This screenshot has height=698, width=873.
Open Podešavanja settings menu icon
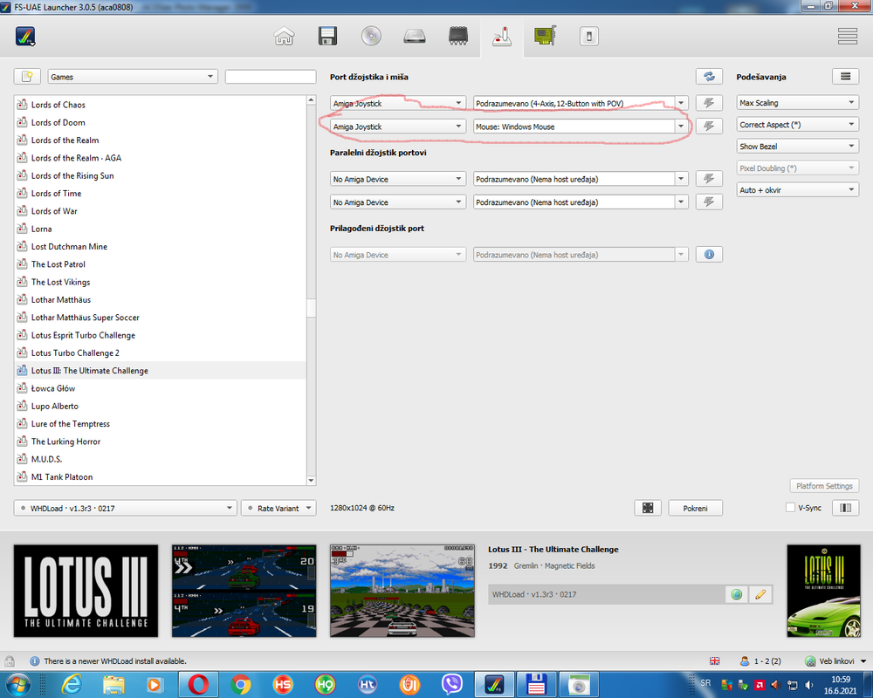pos(845,77)
